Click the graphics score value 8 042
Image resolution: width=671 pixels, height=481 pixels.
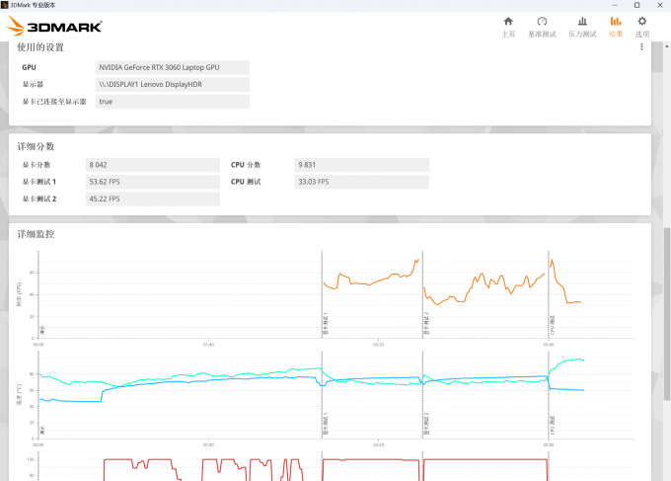point(152,165)
